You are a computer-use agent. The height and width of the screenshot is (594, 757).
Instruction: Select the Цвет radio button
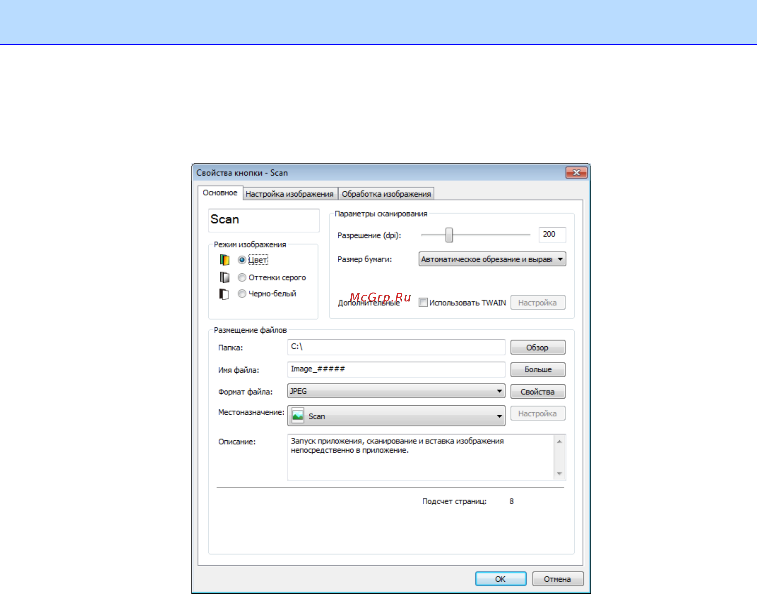(x=242, y=260)
